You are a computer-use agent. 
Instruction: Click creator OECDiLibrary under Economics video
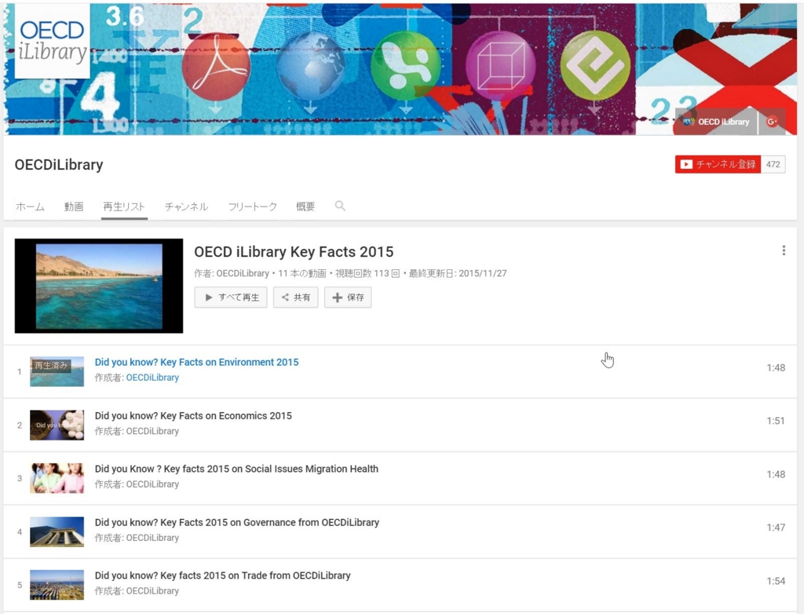tap(152, 431)
